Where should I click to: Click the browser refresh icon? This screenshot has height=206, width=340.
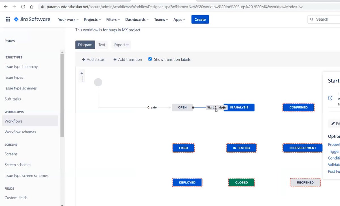tap(23, 6)
